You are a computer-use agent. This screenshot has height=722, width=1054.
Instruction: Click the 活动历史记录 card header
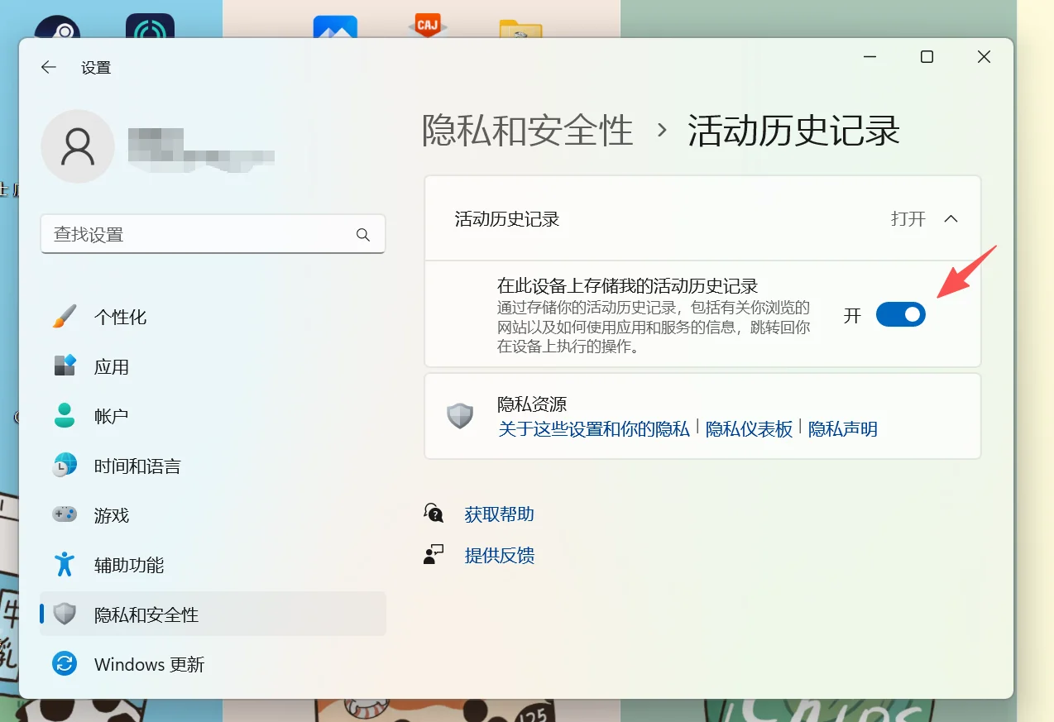(x=702, y=219)
